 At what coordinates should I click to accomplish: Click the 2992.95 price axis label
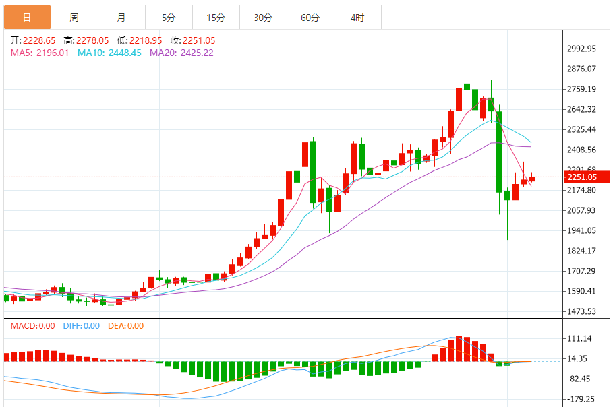click(581, 49)
